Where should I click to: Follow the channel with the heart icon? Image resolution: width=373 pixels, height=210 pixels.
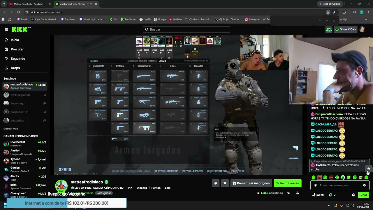pyautogui.click(x=225, y=183)
